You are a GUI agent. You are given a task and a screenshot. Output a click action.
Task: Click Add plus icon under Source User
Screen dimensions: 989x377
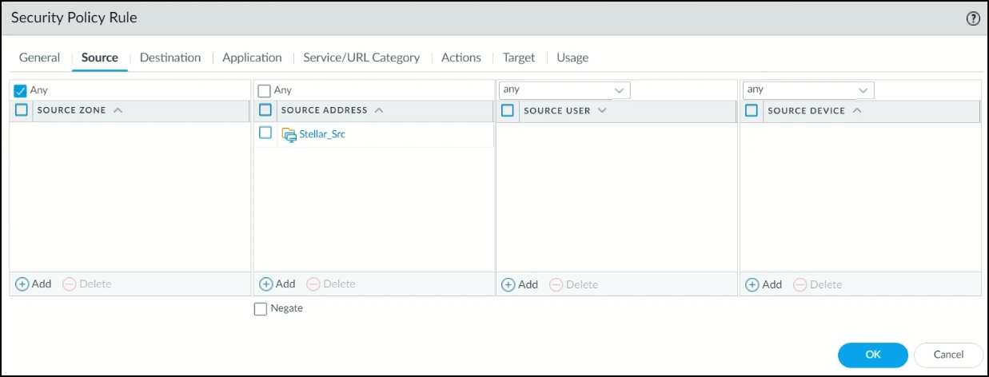pos(508,284)
